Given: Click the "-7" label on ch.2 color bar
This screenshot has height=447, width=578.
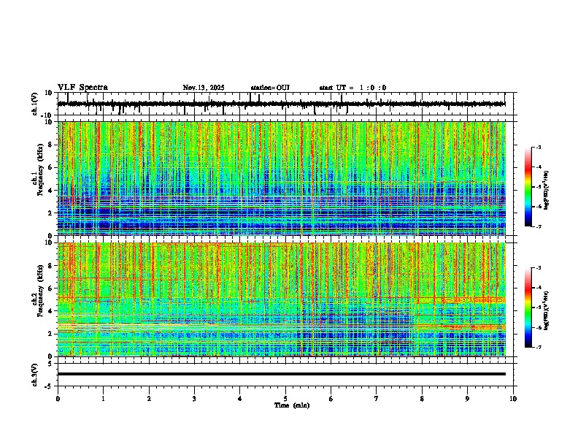Looking at the screenshot, I should point(538,347).
